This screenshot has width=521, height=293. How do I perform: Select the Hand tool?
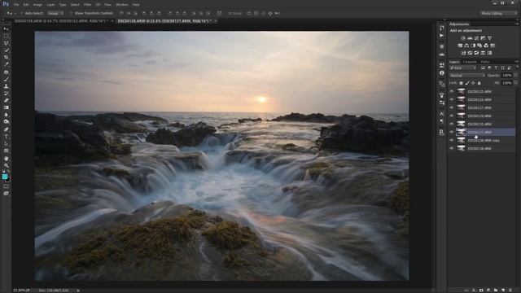(x=6, y=158)
